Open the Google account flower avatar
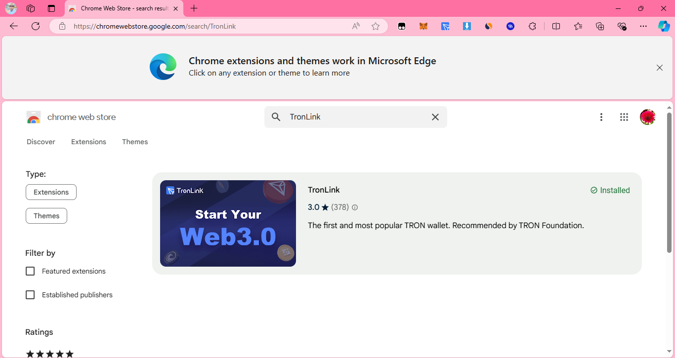Viewport: 675px width, 358px height. coord(648,117)
